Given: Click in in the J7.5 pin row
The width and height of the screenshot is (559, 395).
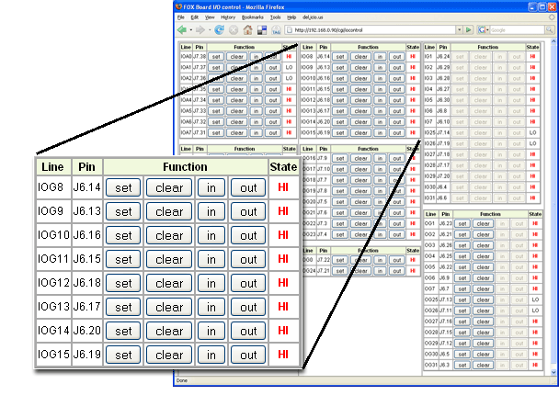Looking at the screenshot, I should pos(380,202).
